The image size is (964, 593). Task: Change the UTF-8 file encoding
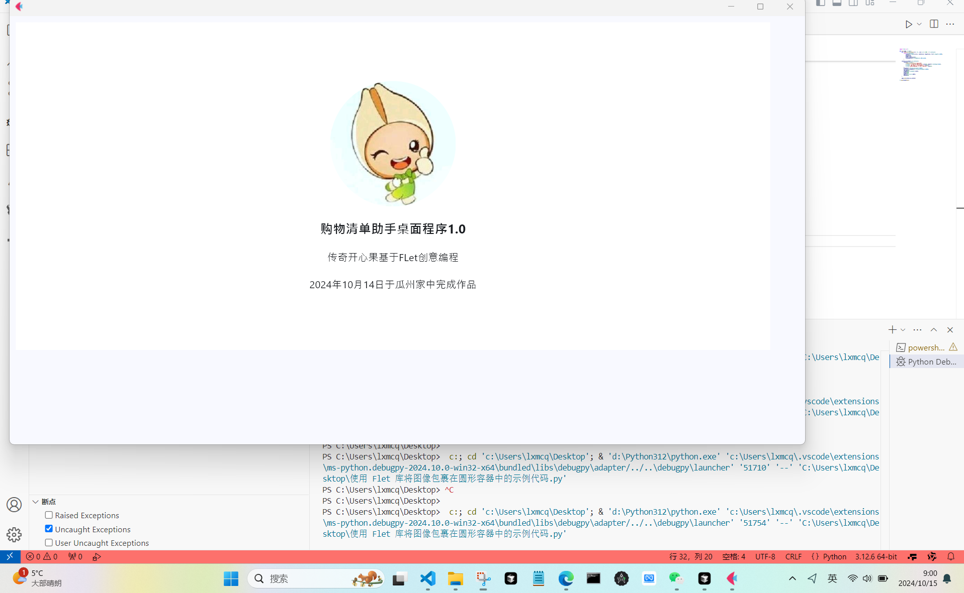coord(765,556)
